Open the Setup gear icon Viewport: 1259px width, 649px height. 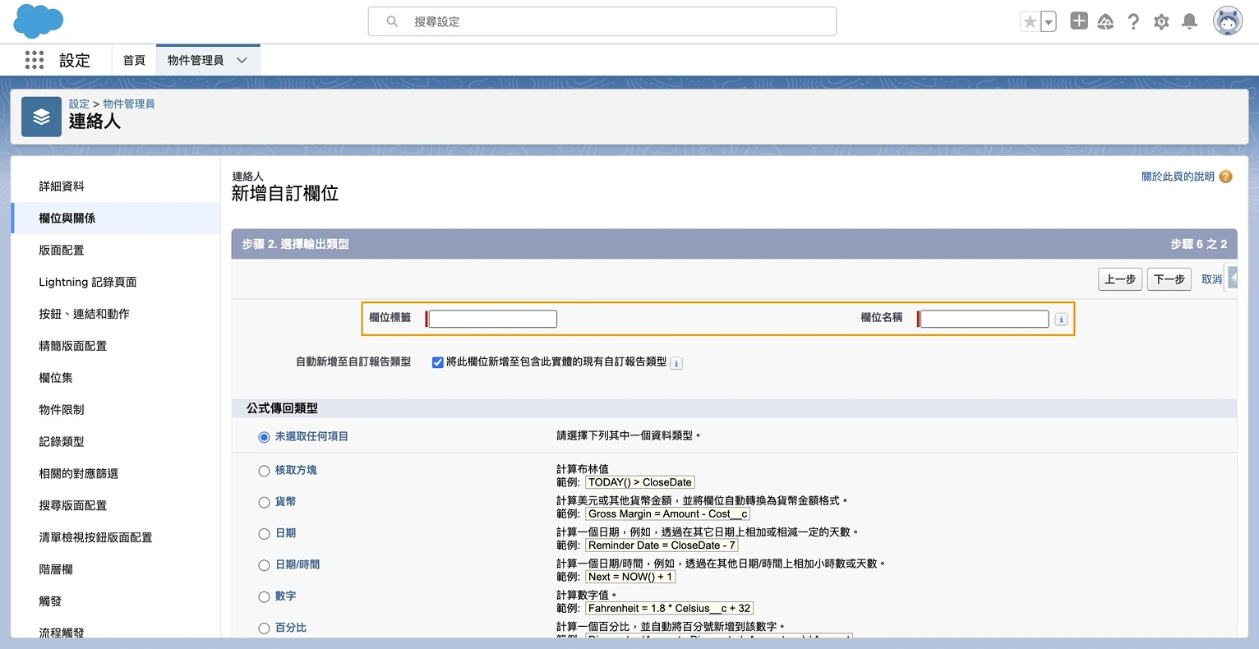pyautogui.click(x=1161, y=21)
